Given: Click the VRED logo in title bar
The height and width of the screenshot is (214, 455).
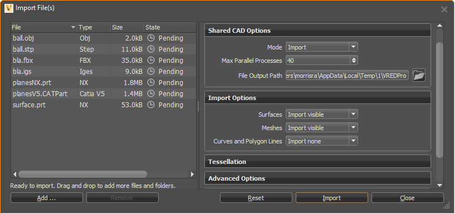Looking at the screenshot, I should (x=9, y=8).
